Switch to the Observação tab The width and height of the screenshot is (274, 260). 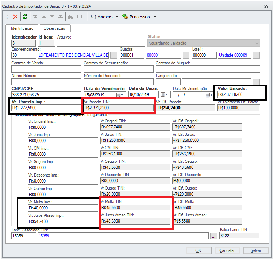(55, 28)
